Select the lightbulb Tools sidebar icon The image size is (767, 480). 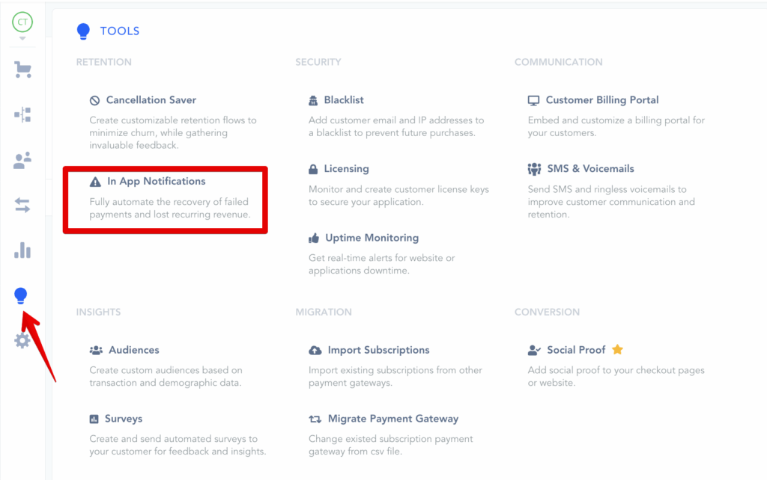(x=22, y=296)
